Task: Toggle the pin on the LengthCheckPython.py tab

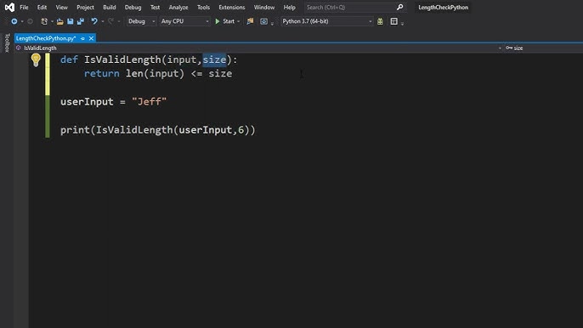Action: click(x=82, y=38)
